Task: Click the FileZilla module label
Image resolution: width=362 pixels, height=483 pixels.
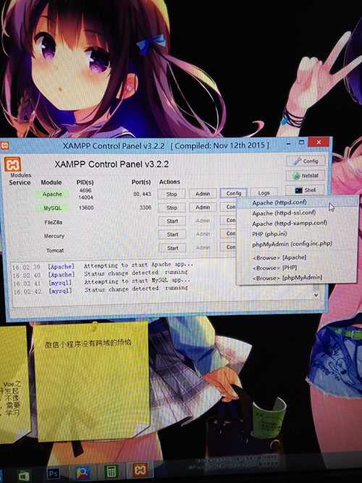Action: (54, 222)
